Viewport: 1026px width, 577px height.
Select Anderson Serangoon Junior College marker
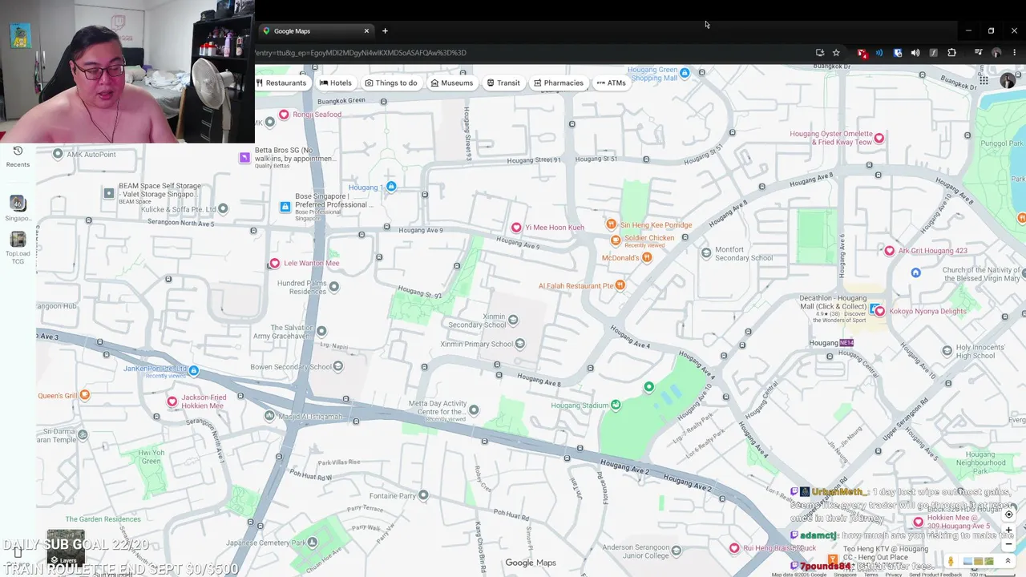[676, 550]
